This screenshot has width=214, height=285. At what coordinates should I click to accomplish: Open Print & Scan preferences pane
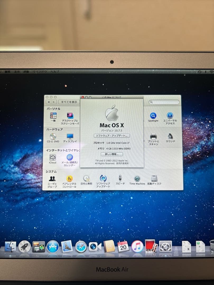[x=153, y=139]
